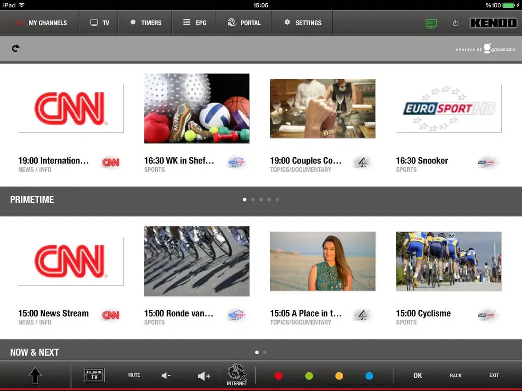Tap the 15:05 clock in status bar
The width and height of the screenshot is (522, 391).
point(261,5)
